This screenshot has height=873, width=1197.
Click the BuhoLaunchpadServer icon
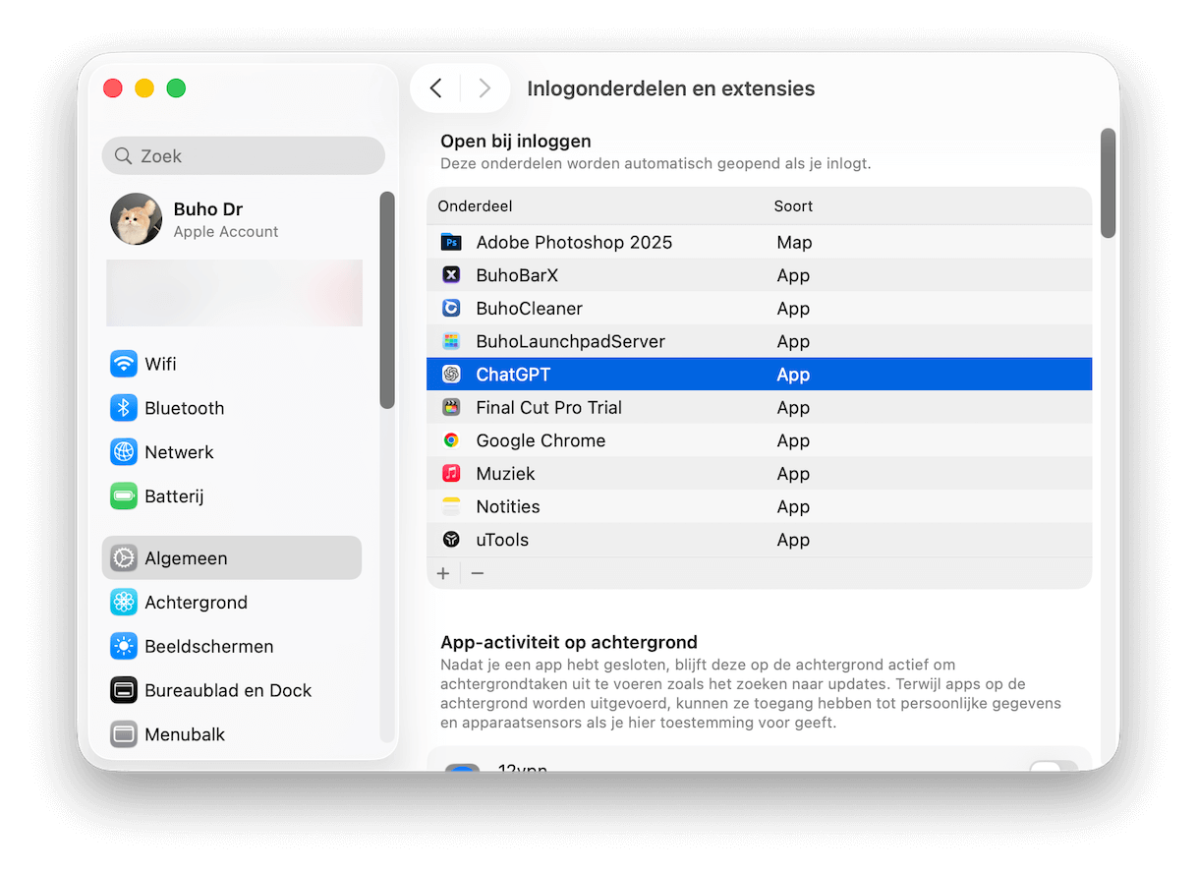pos(451,341)
